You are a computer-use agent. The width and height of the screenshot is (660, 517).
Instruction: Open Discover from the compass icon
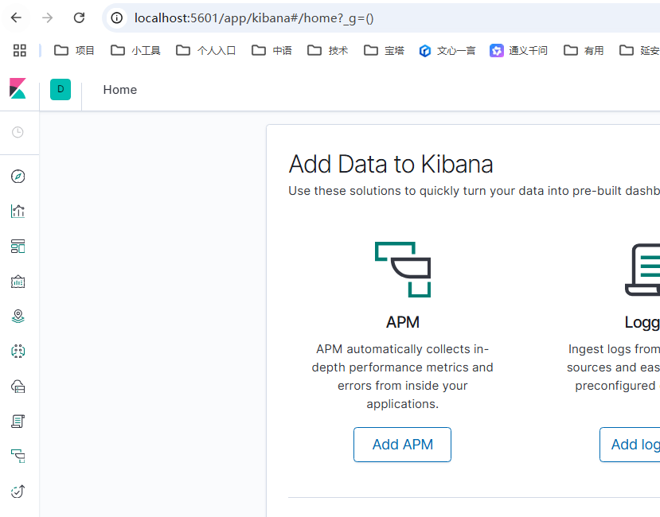(x=18, y=177)
